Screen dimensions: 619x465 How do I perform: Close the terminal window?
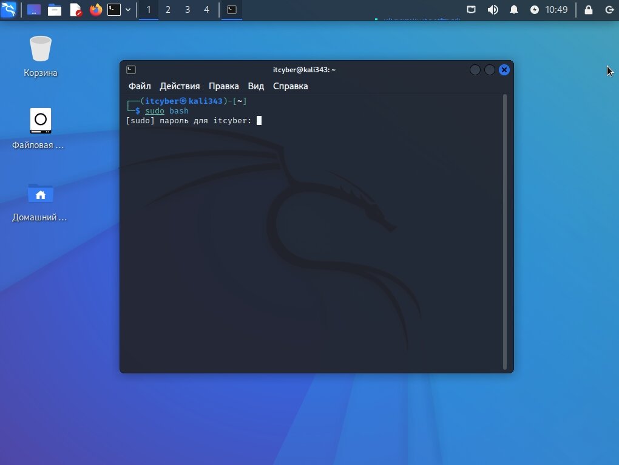coord(504,70)
